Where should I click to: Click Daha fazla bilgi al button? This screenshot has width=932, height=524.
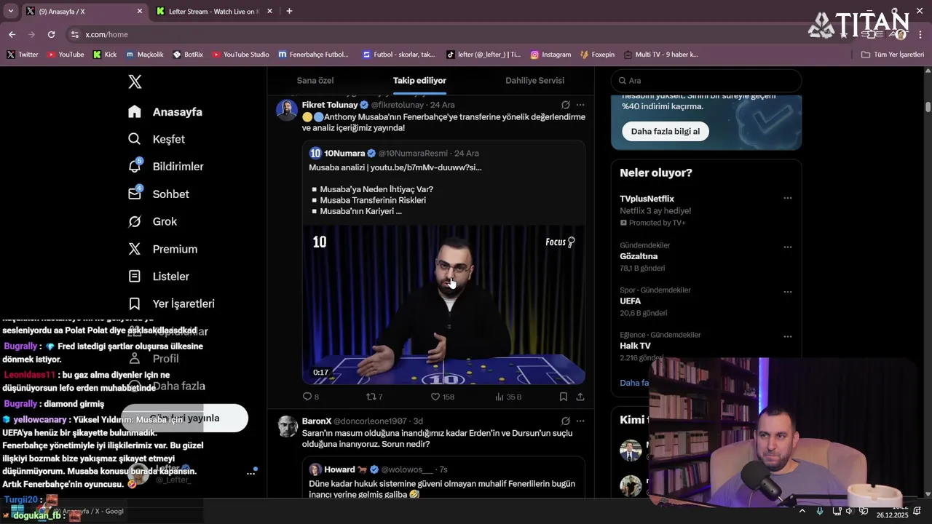pyautogui.click(x=665, y=132)
